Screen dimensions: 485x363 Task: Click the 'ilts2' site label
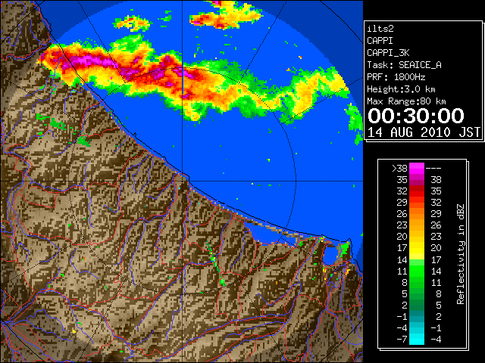(380, 29)
